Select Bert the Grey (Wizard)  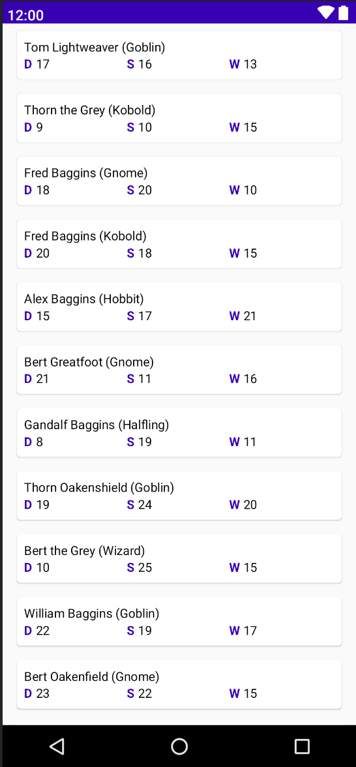[x=179, y=558]
